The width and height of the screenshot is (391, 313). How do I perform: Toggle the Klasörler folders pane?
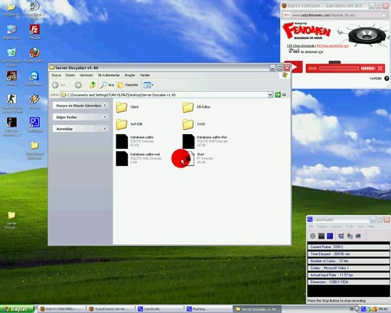pos(128,85)
